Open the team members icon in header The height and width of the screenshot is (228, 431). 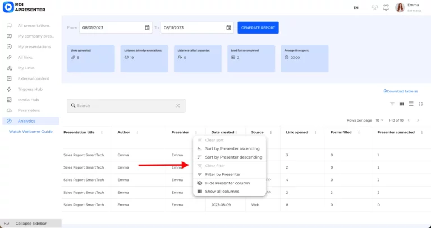point(374,8)
